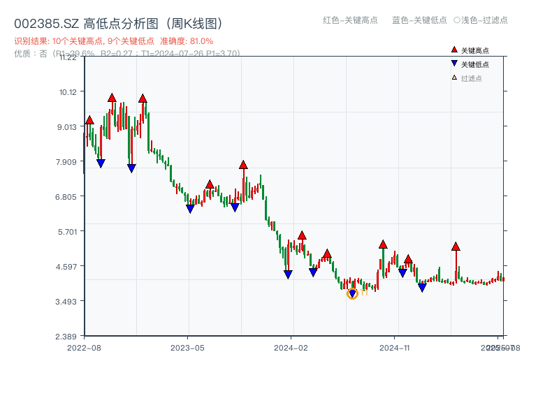Image resolution: width=559 pixels, height=419 pixels.
Task: Click the 蓝色-关键低点 header text
Action: point(419,20)
